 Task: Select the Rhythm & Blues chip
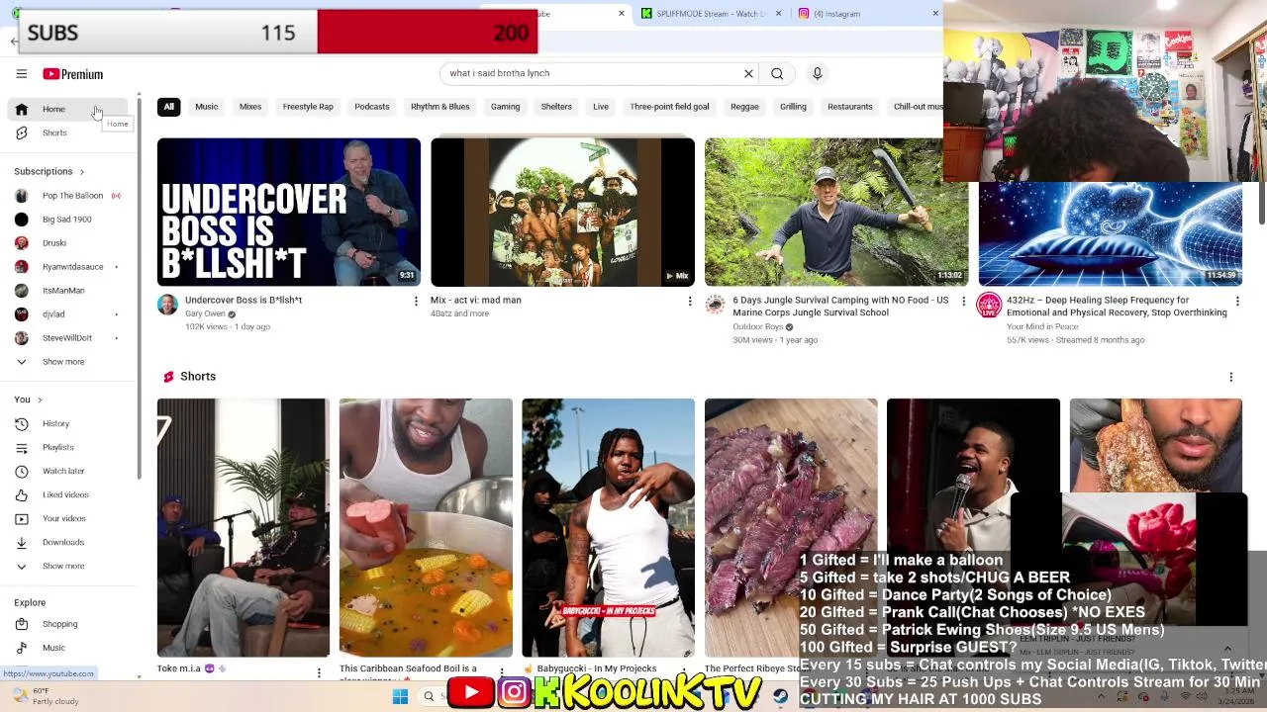click(x=440, y=107)
